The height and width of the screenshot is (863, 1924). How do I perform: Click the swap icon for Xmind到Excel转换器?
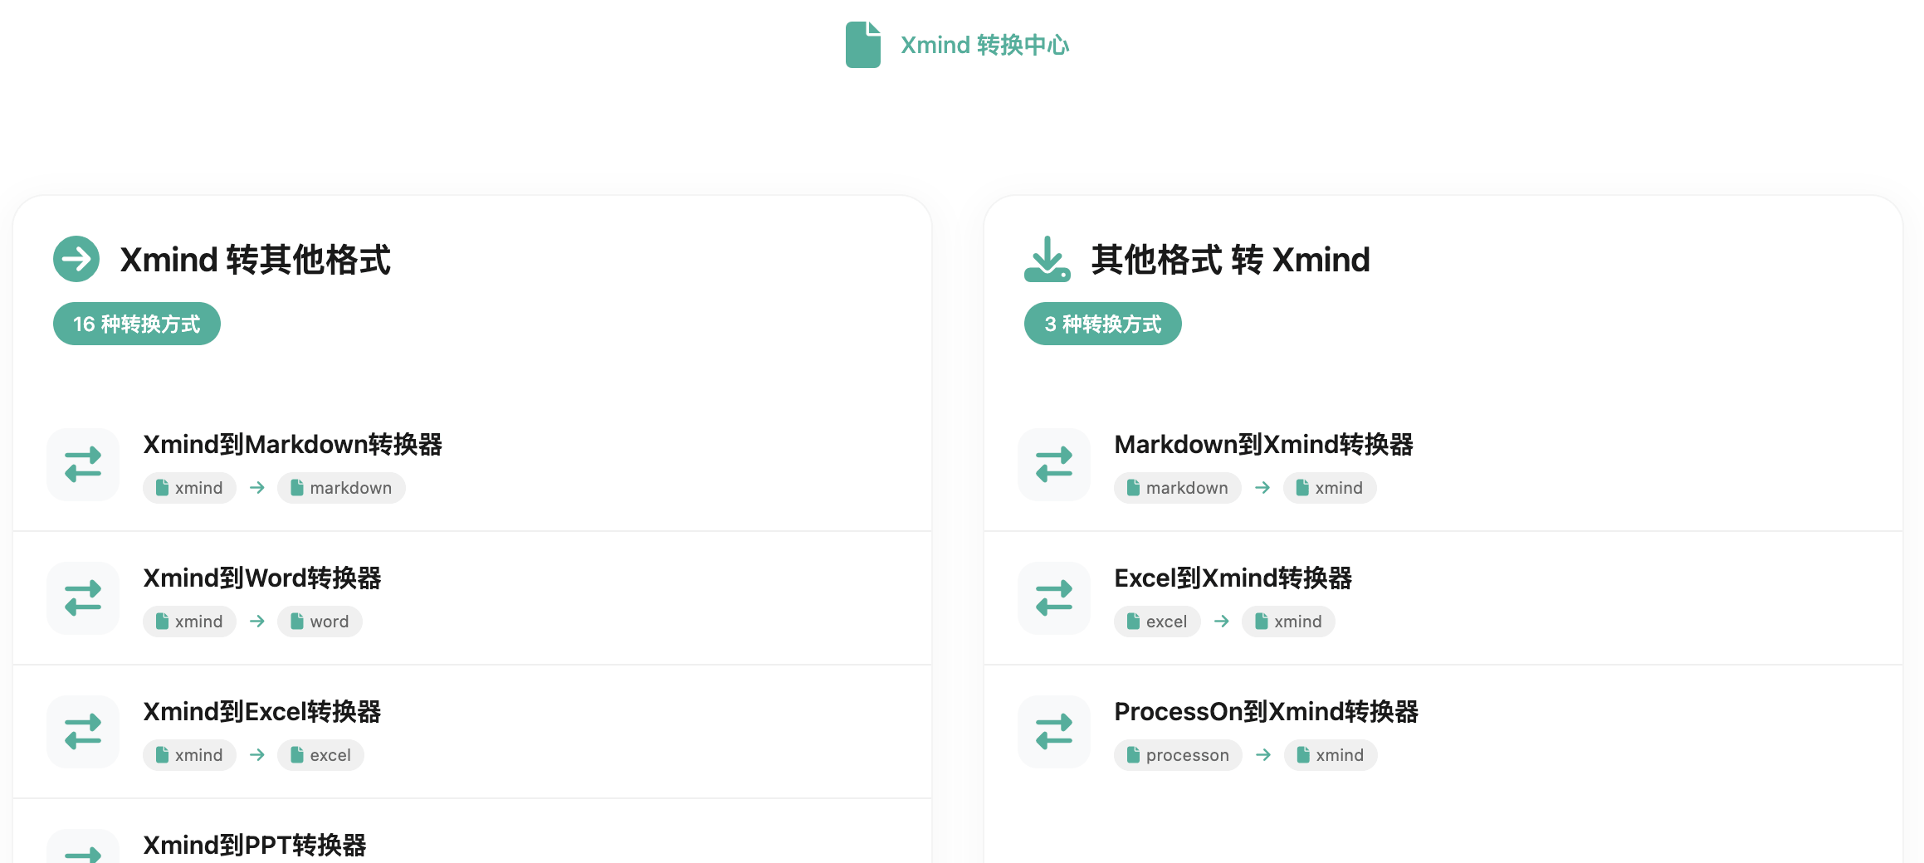[83, 732]
